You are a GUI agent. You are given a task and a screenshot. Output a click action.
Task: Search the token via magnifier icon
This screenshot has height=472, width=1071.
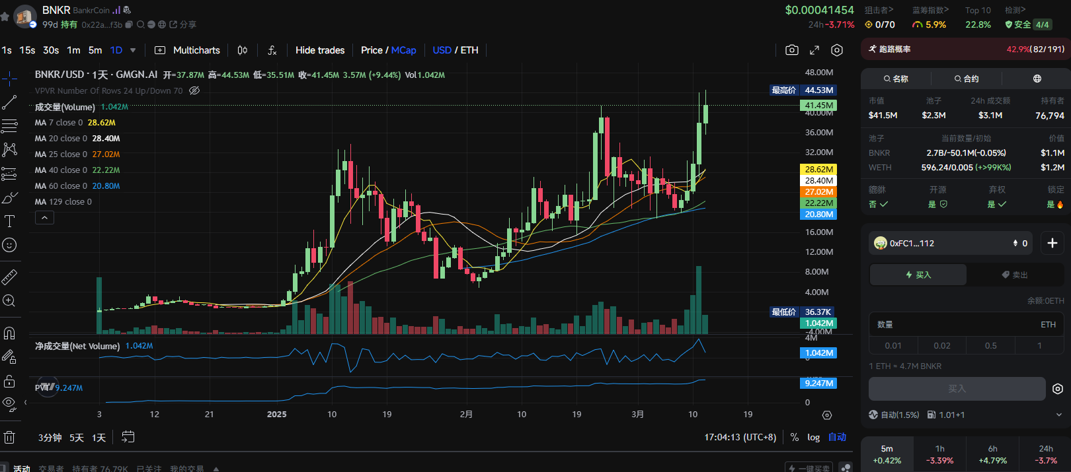141,24
